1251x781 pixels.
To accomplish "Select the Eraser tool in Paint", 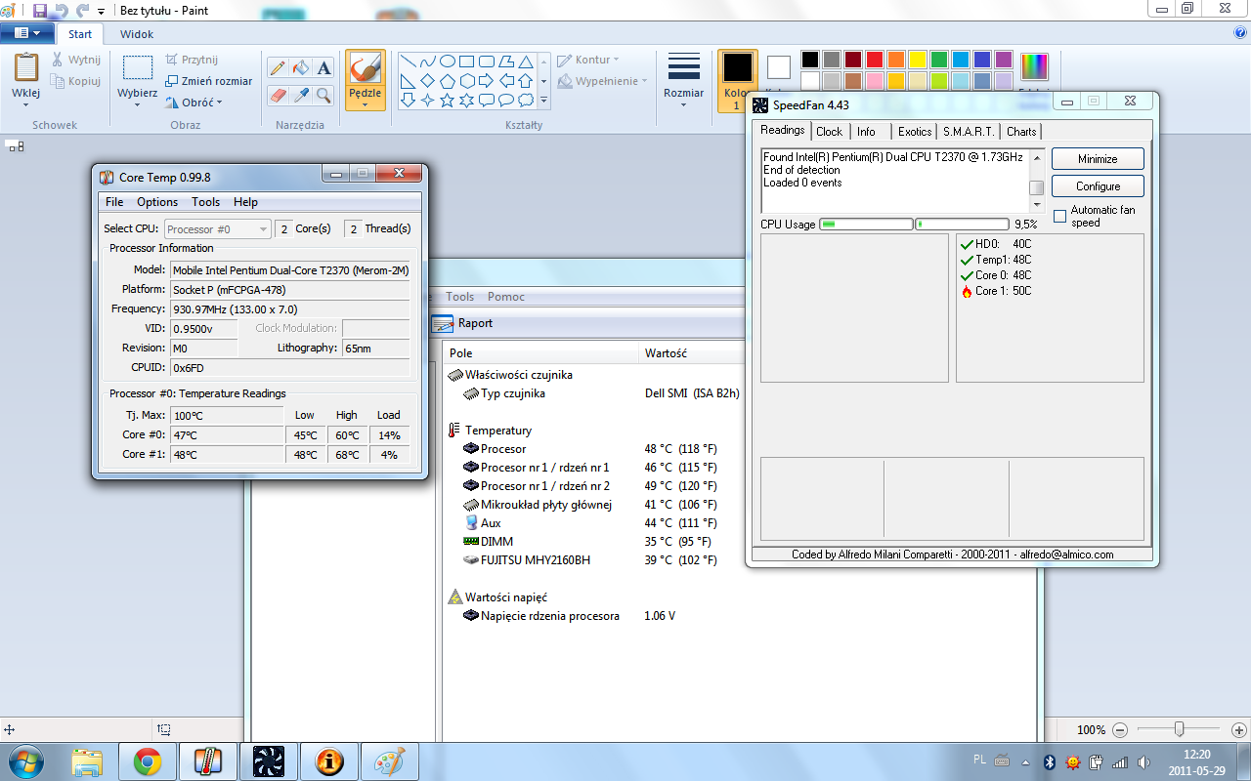I will pos(278,96).
